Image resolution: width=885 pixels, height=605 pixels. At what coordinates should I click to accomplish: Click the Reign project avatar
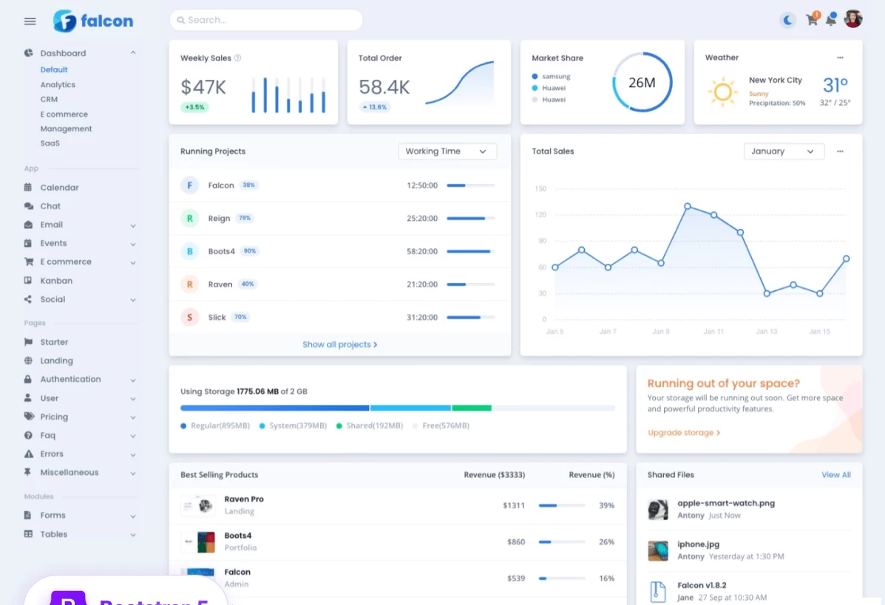(189, 218)
